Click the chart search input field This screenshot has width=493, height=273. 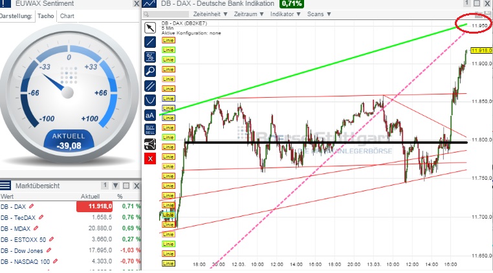pos(166,14)
